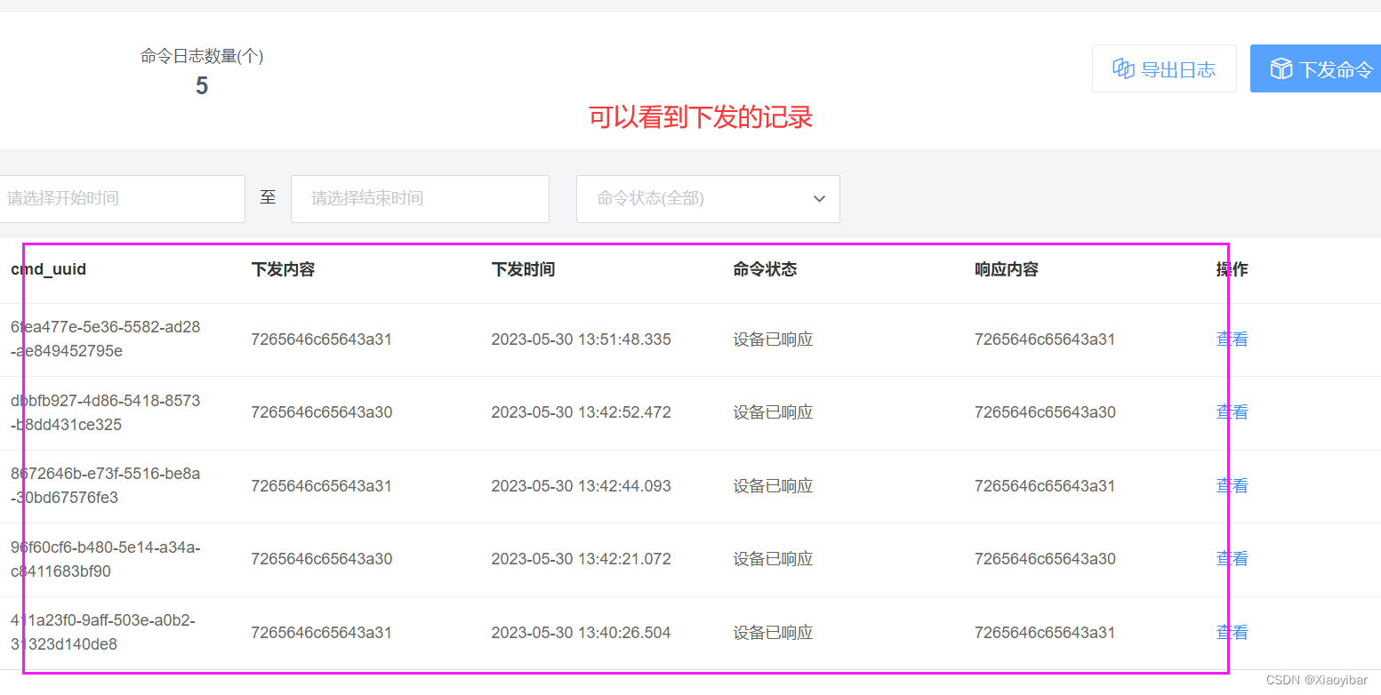Click the uuid starting with 6fea477e

[x=105, y=339]
